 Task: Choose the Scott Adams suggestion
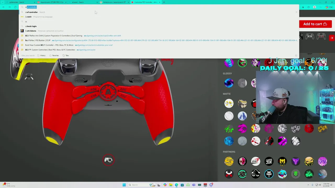pyautogui.click(x=159, y=31)
